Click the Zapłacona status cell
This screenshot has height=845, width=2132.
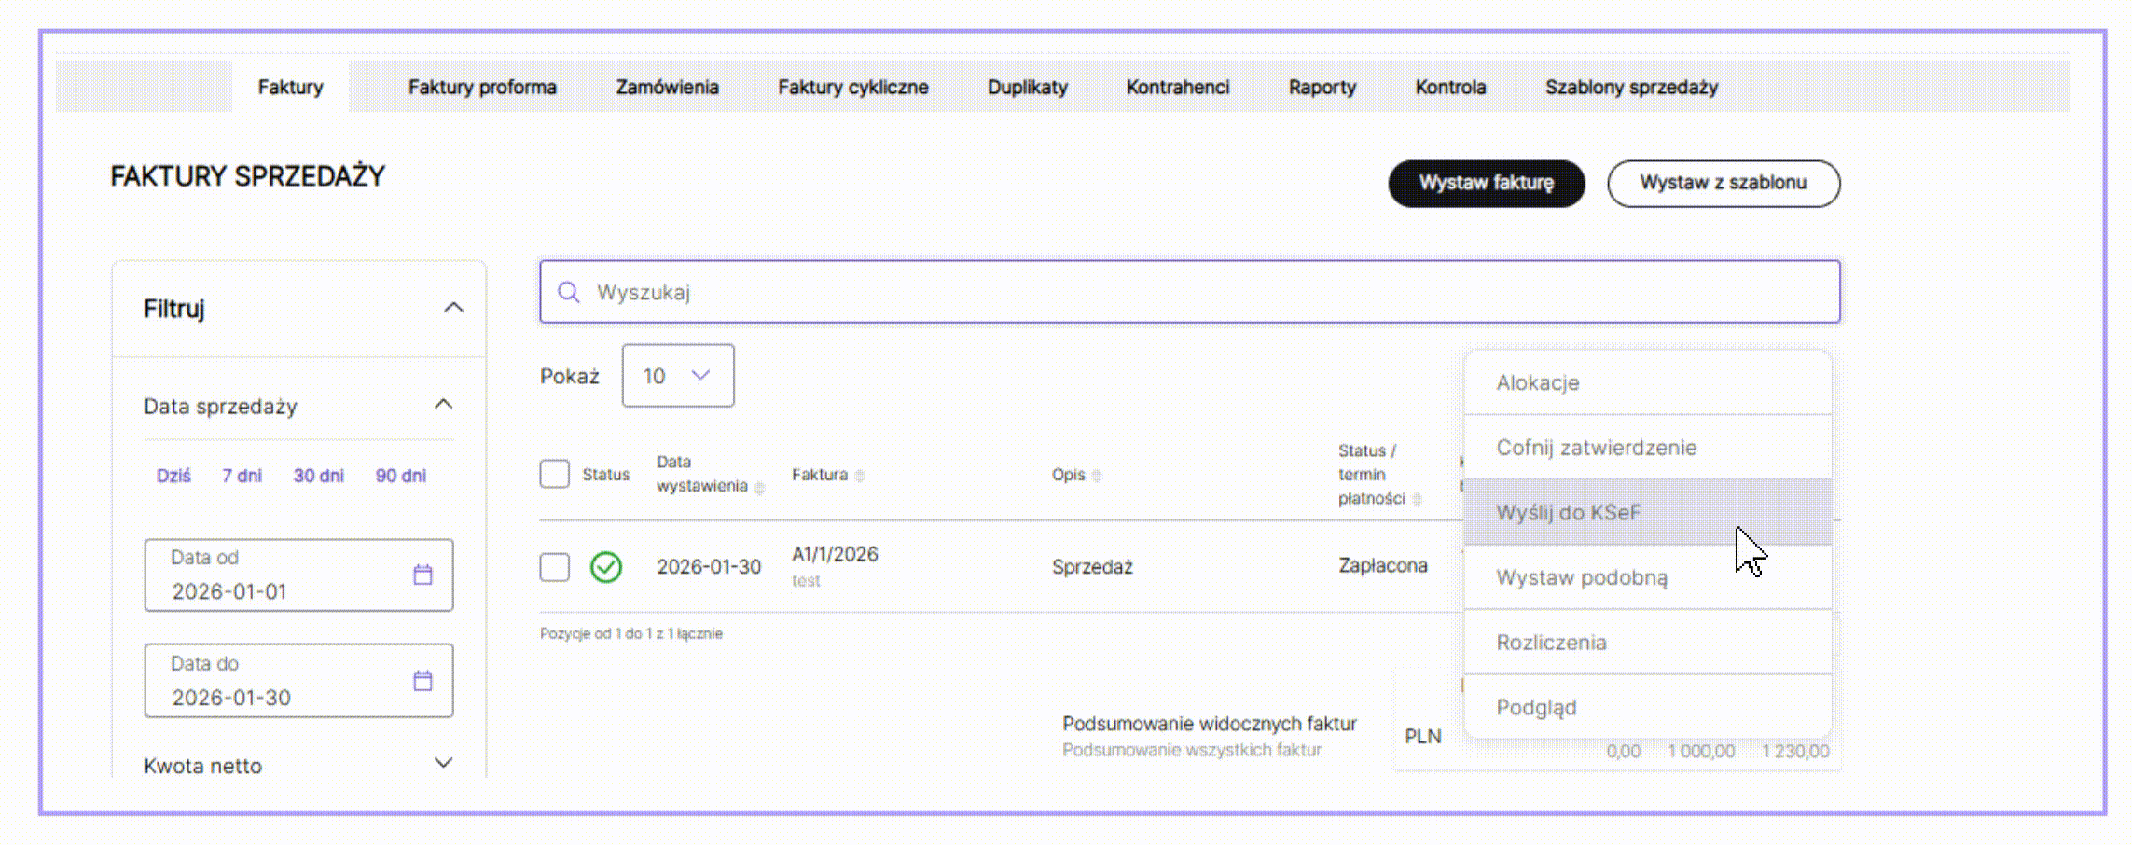1383,565
